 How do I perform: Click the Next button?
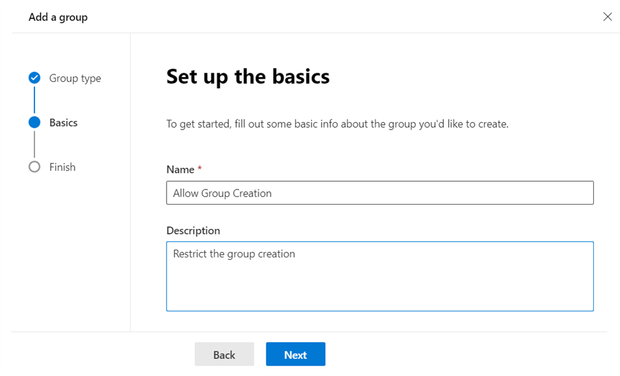(295, 354)
